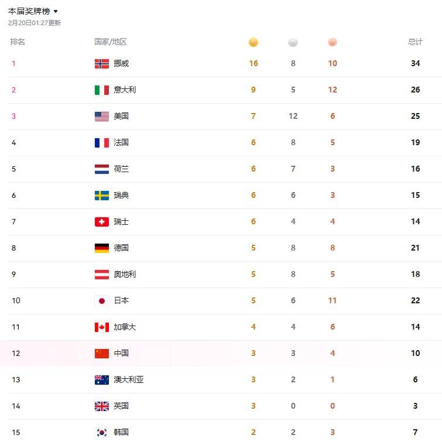Screen dimensions: 442x445
Task: Click the silver medal column icon
Action: click(x=293, y=42)
